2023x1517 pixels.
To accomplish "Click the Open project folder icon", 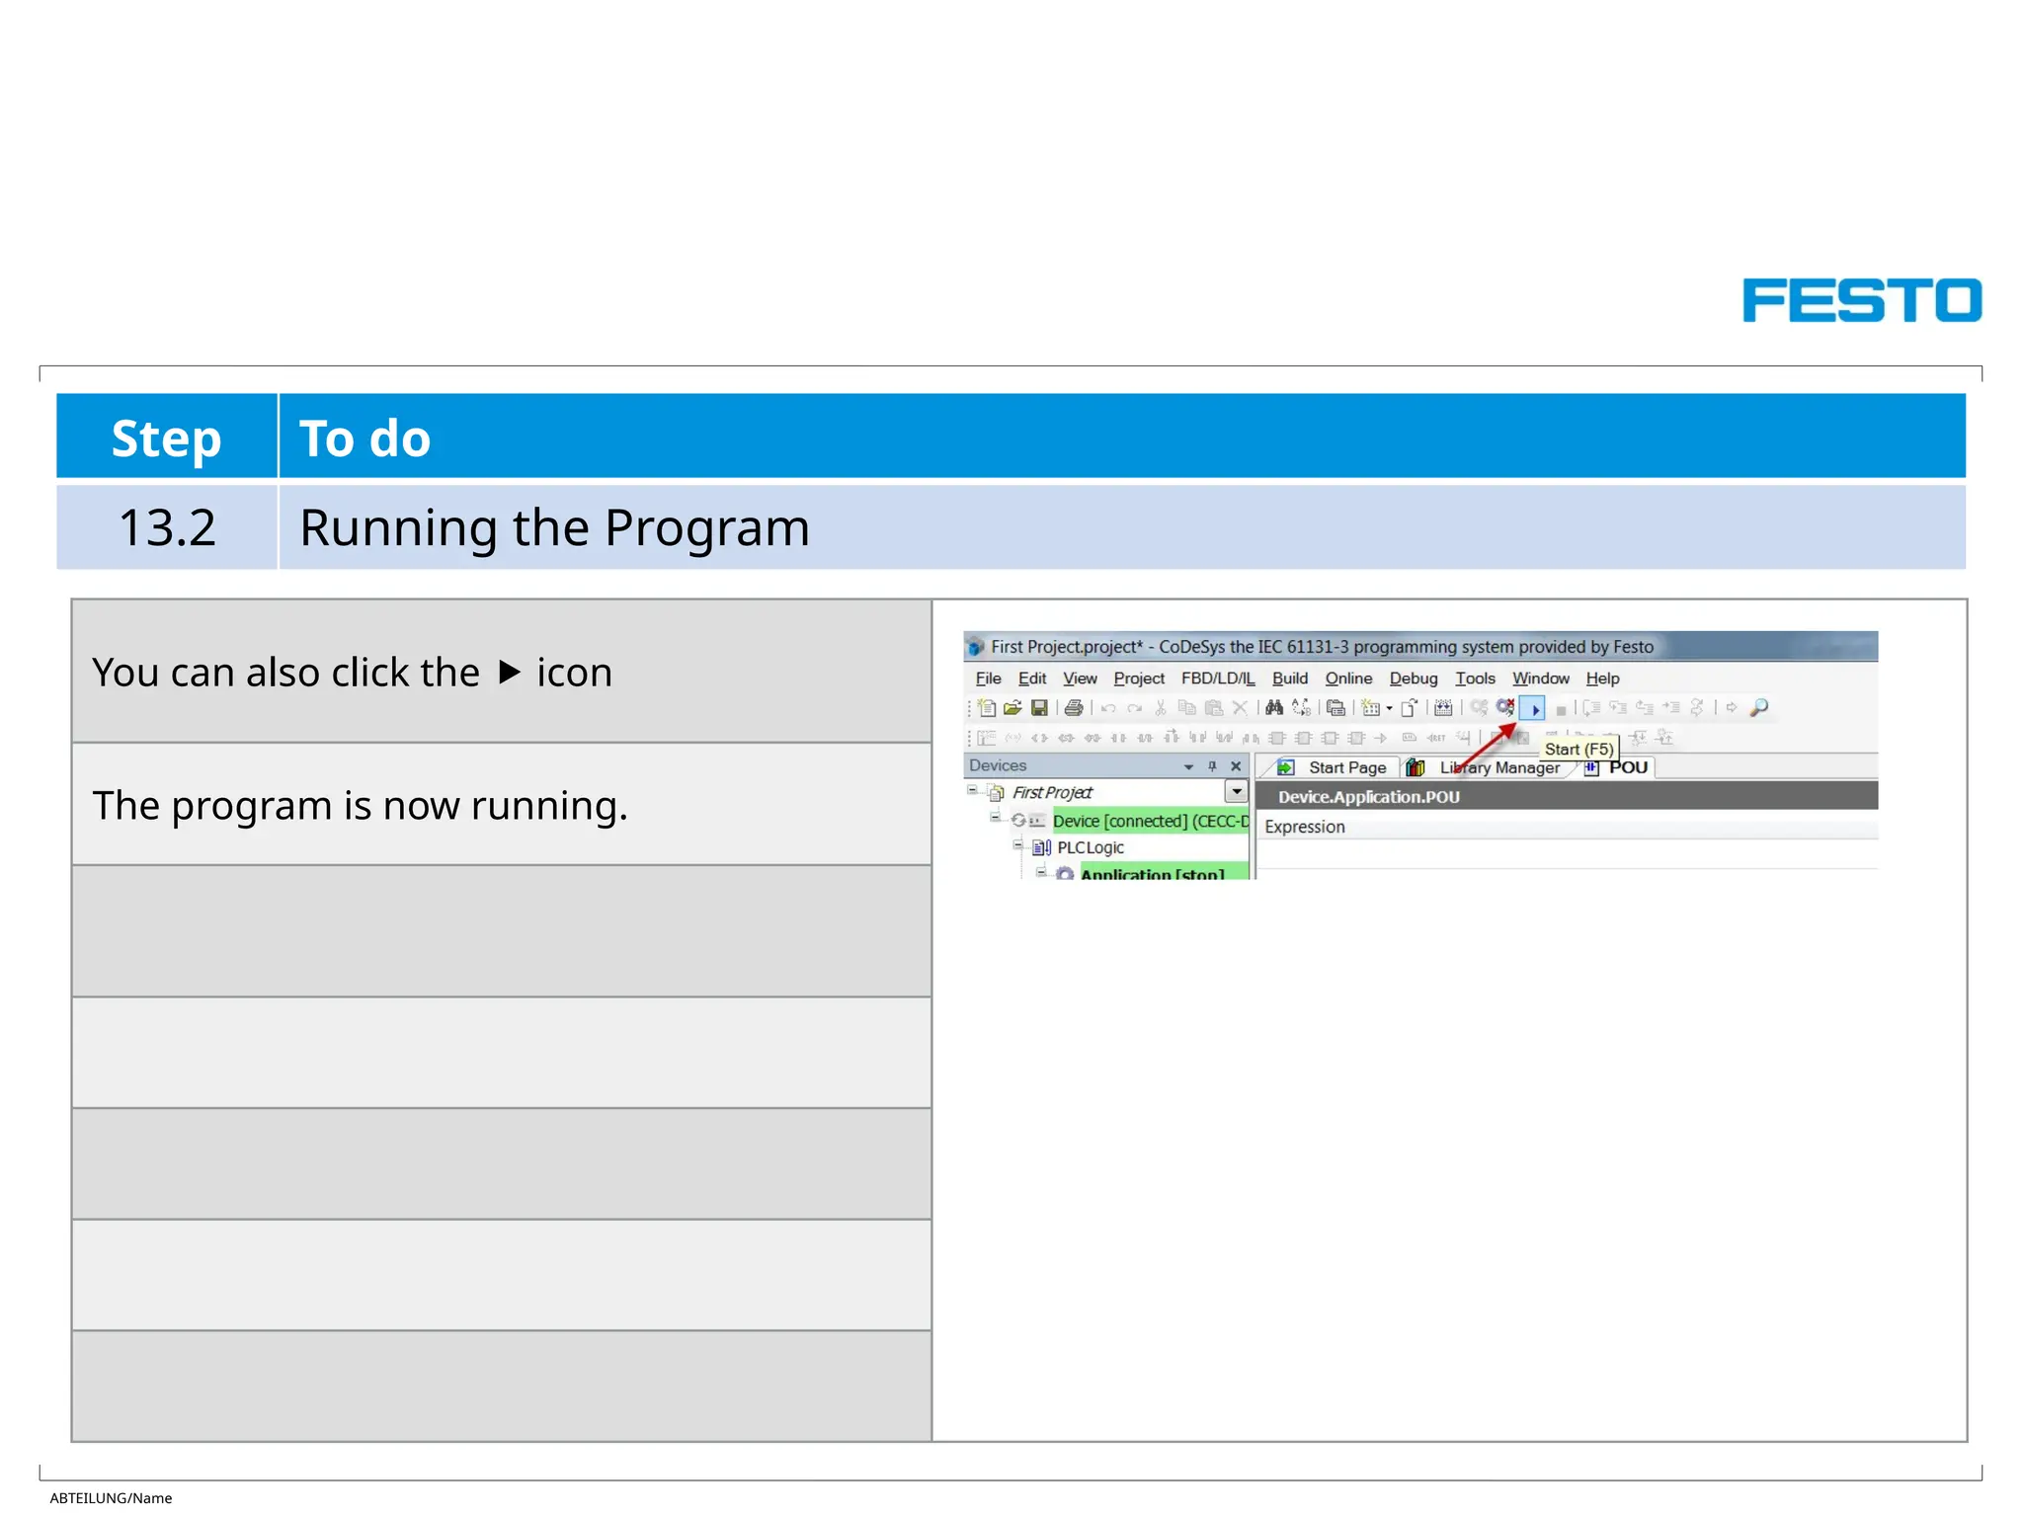I will point(1012,708).
